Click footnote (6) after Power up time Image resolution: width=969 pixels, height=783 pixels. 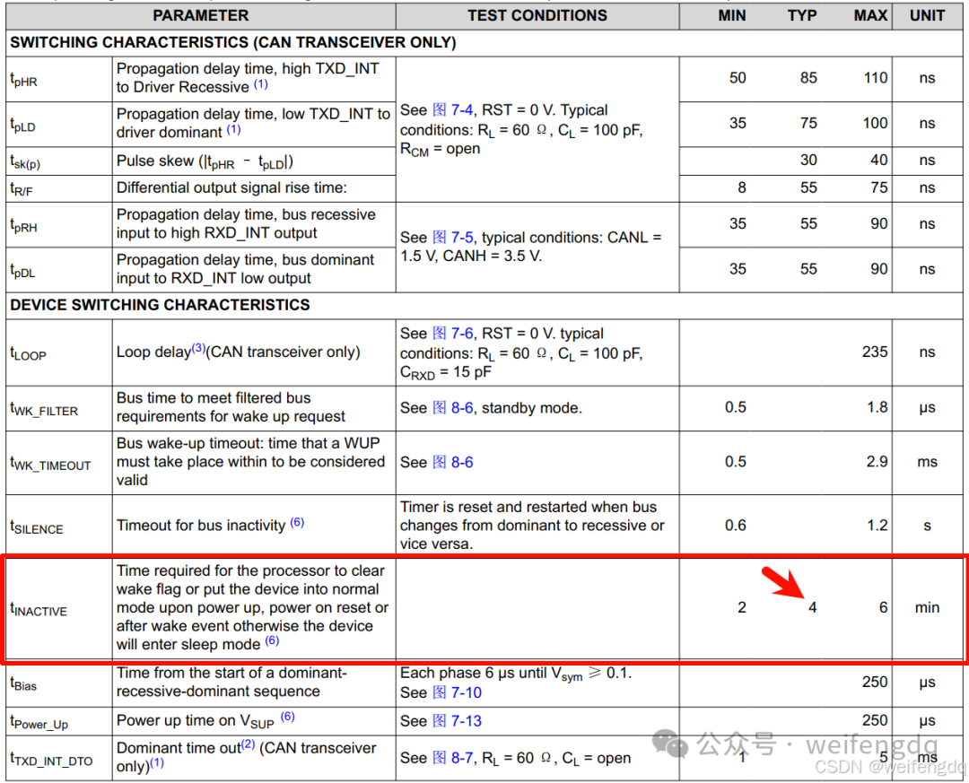click(x=287, y=717)
